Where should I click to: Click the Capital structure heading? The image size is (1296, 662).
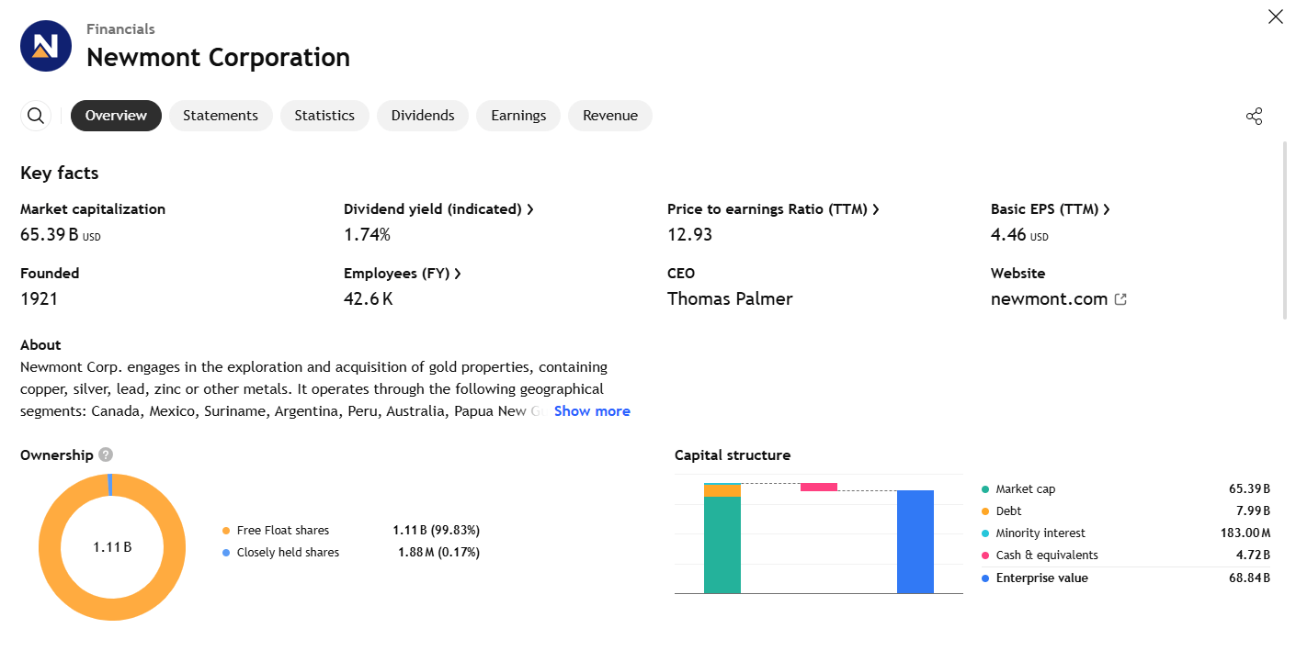click(733, 455)
